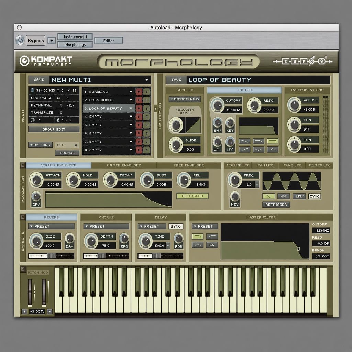Open the Pan LFO tab
This screenshot has width=352, height=352.
pos(265,165)
